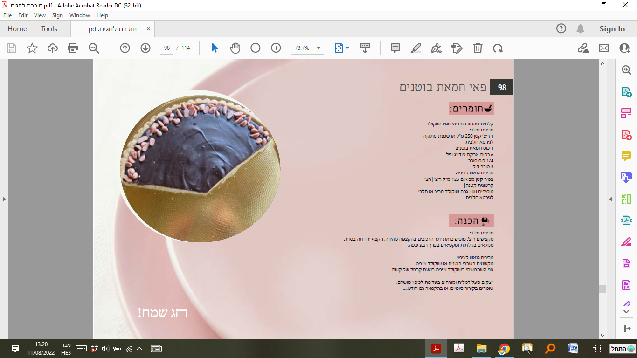Rotate the page with the rotate icon
This screenshot has height=358, width=637.
pos(498,48)
